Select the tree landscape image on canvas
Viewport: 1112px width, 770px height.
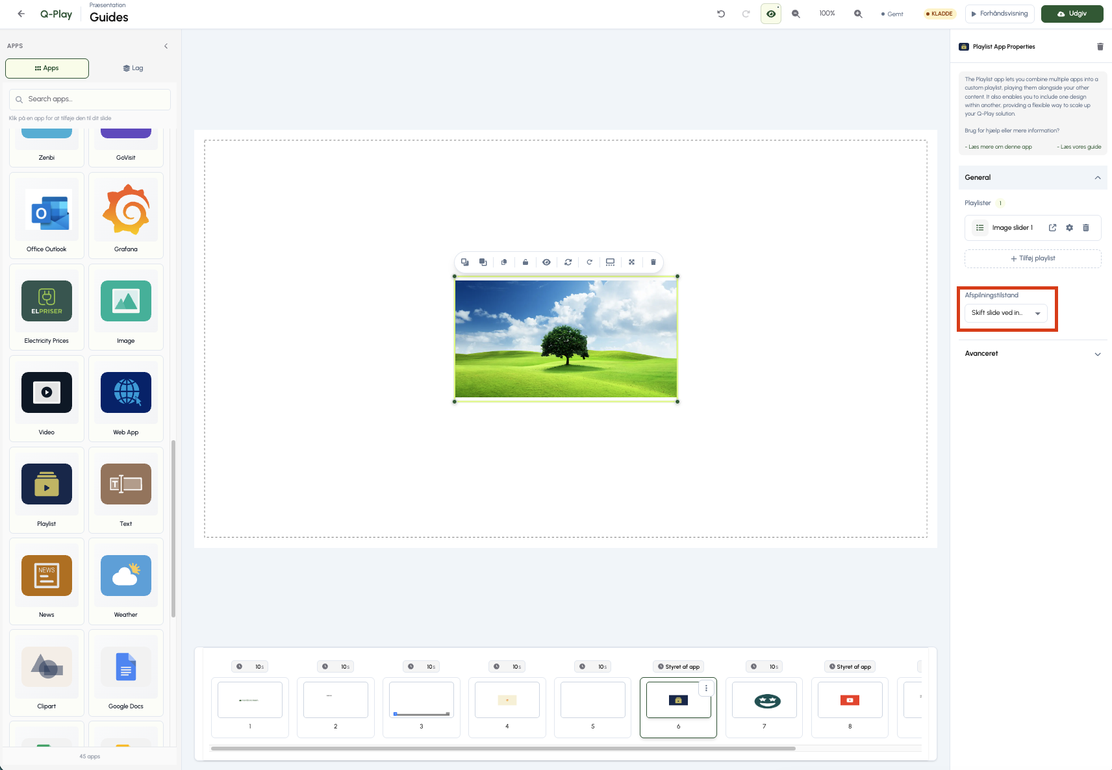click(x=566, y=339)
